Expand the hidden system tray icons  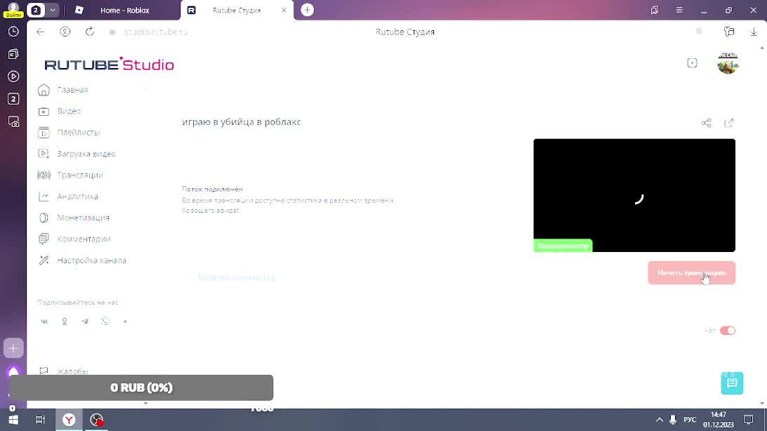660,420
